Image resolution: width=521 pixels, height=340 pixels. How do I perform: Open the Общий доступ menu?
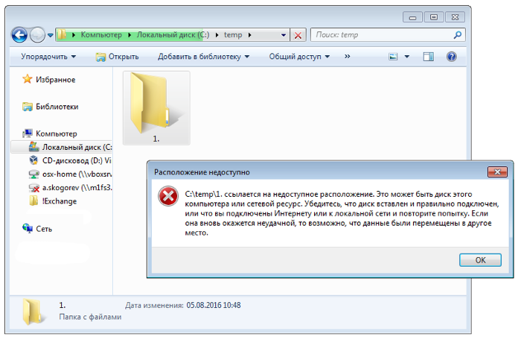point(299,57)
